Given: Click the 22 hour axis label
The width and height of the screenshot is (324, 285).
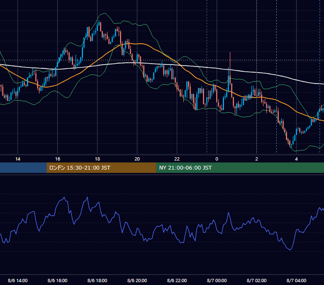Looking at the screenshot, I should coord(177,159).
